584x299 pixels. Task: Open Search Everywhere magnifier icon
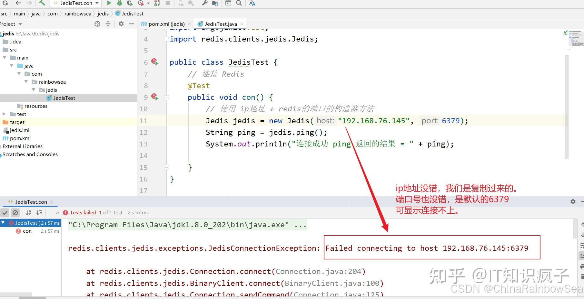point(239,3)
